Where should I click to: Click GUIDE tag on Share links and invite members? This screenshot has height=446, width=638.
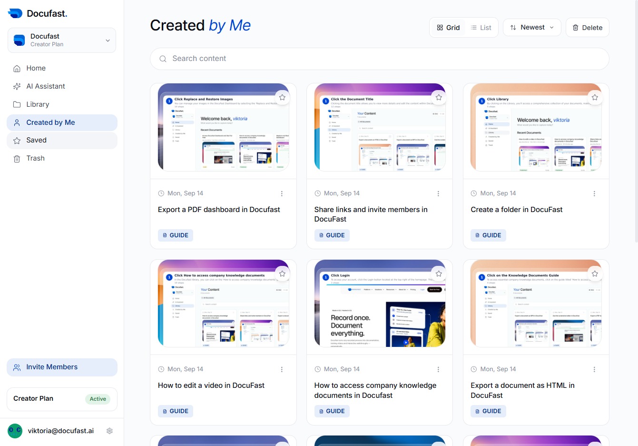pyautogui.click(x=332, y=235)
